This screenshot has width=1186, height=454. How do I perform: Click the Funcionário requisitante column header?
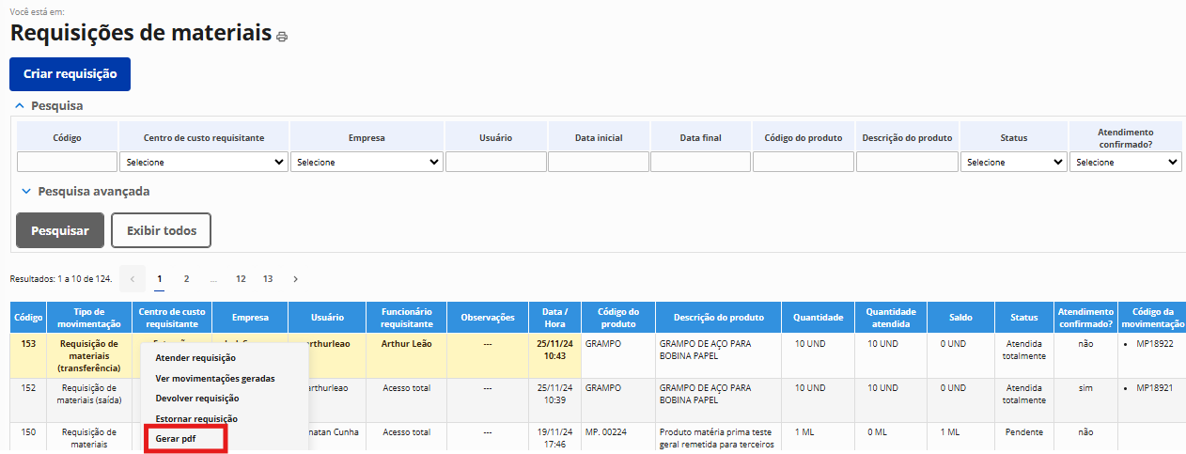407,318
